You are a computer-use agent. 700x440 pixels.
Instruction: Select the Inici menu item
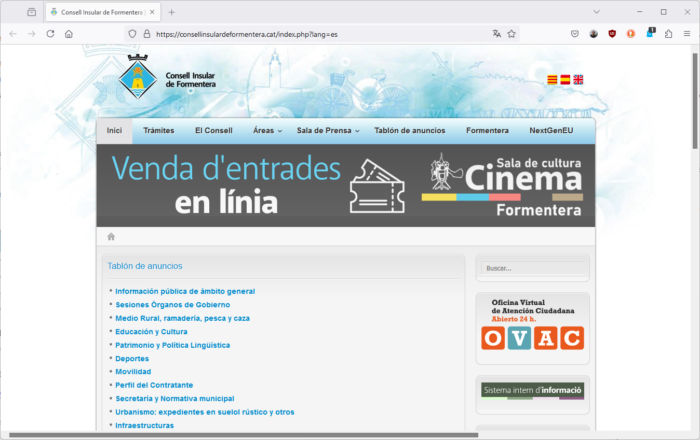point(114,131)
